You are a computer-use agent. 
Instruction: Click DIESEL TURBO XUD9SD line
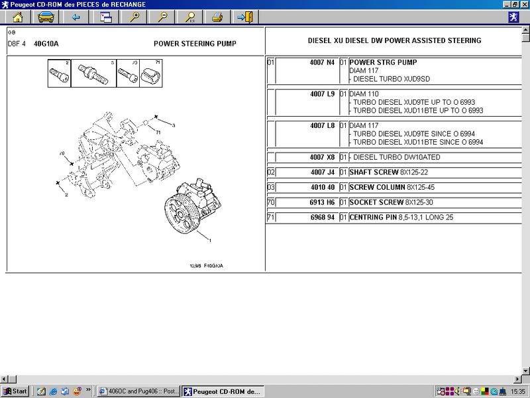point(392,79)
